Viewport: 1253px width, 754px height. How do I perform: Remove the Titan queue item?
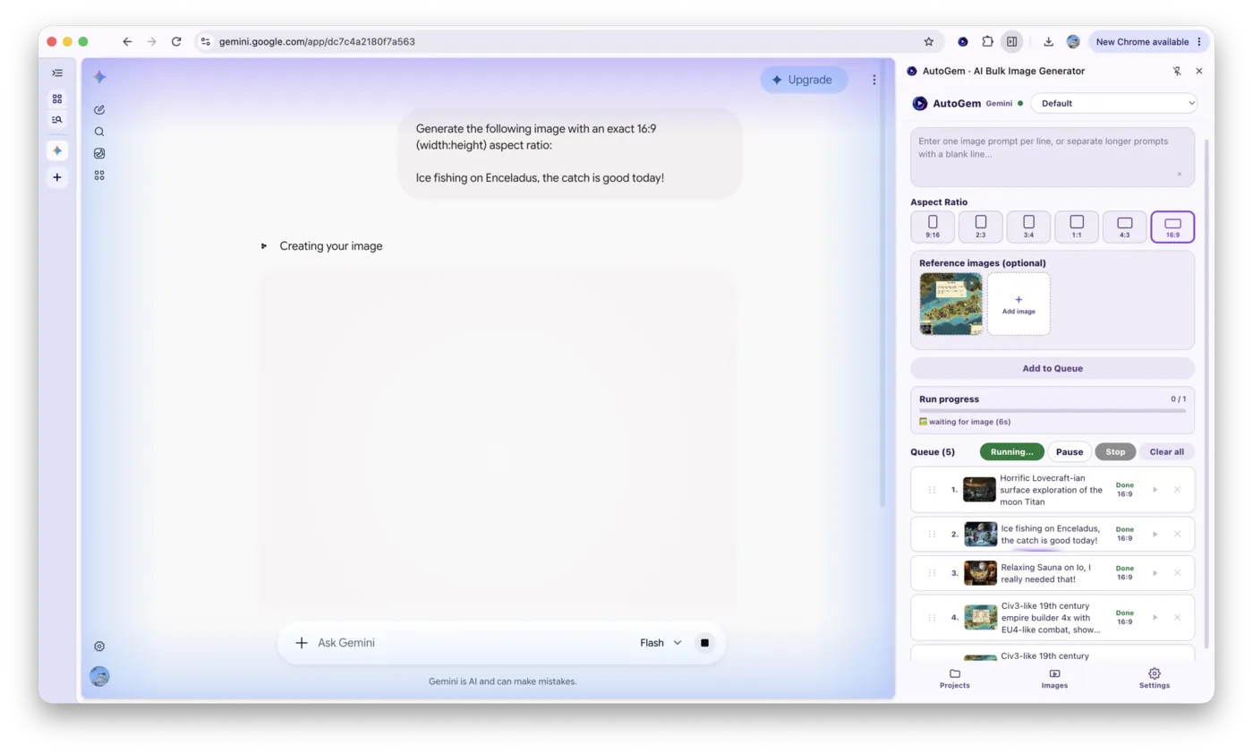click(x=1177, y=489)
